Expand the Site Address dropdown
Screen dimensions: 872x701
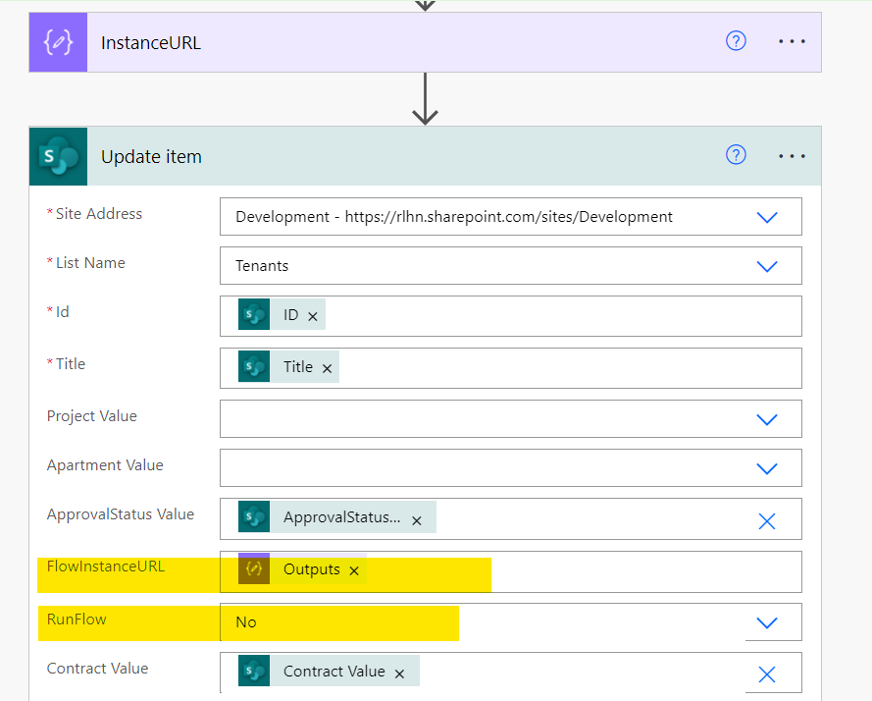[x=767, y=217]
